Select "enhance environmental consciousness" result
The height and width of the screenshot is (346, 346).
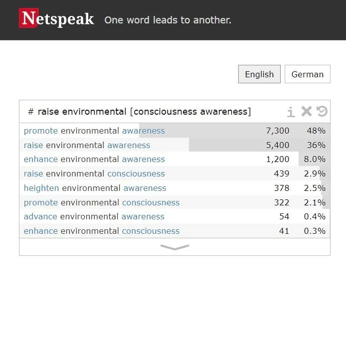click(102, 231)
